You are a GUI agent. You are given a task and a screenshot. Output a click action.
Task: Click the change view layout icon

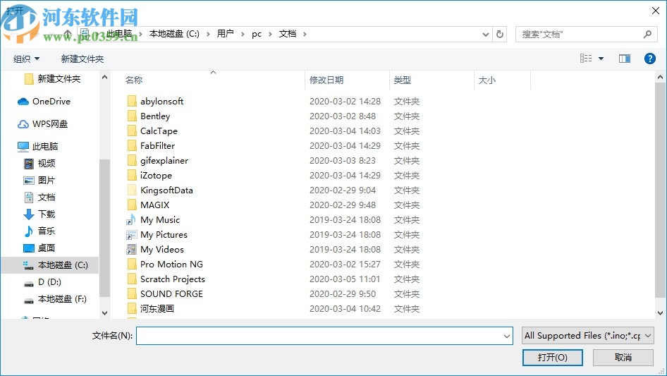pyautogui.click(x=586, y=59)
